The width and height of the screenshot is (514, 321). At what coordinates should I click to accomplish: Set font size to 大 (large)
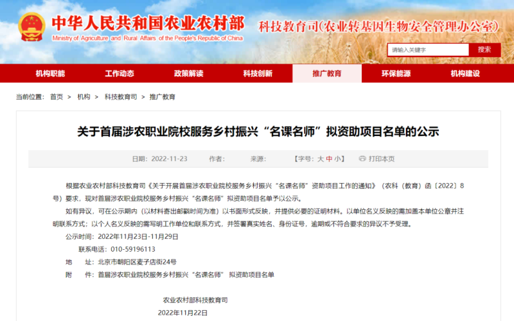(x=320, y=159)
